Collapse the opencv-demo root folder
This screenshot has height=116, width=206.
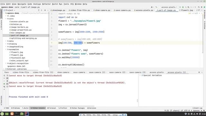(4, 13)
